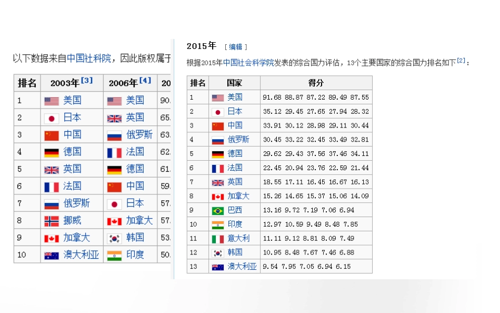The height and width of the screenshot is (313, 500).
Task: Click Australia flag in 2015 table row 13
Action: pyautogui.click(x=218, y=267)
